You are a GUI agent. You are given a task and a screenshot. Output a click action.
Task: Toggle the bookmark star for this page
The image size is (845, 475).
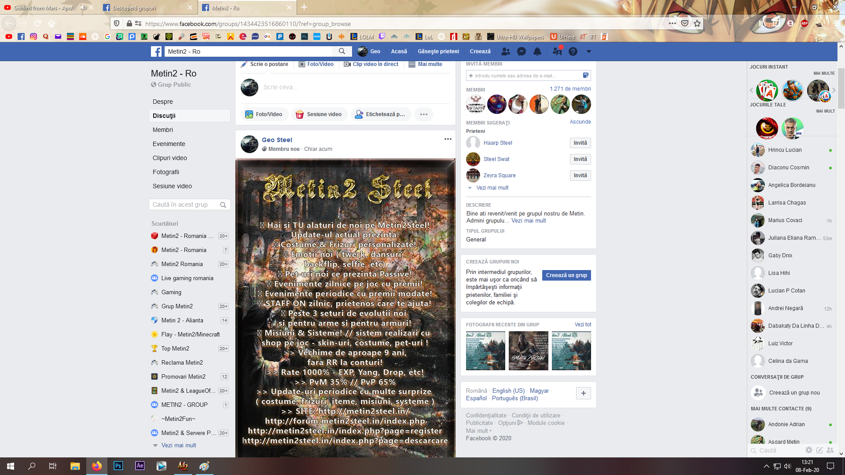[697, 23]
